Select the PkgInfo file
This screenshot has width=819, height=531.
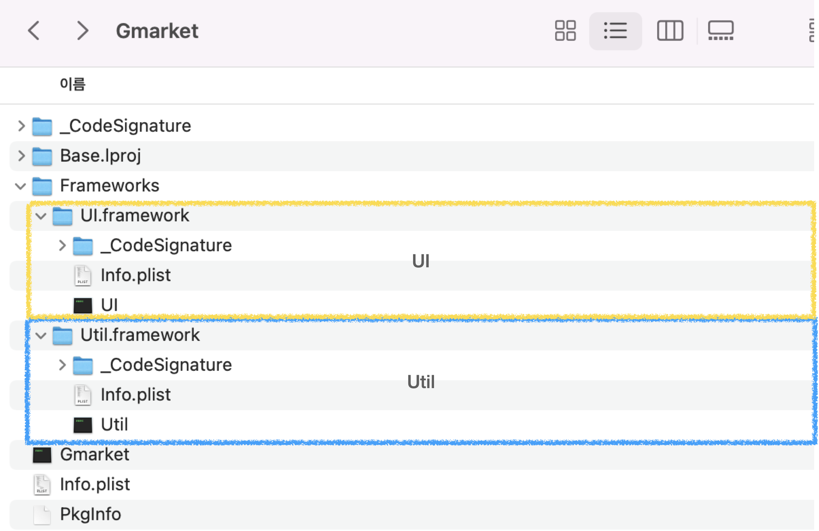(x=90, y=514)
